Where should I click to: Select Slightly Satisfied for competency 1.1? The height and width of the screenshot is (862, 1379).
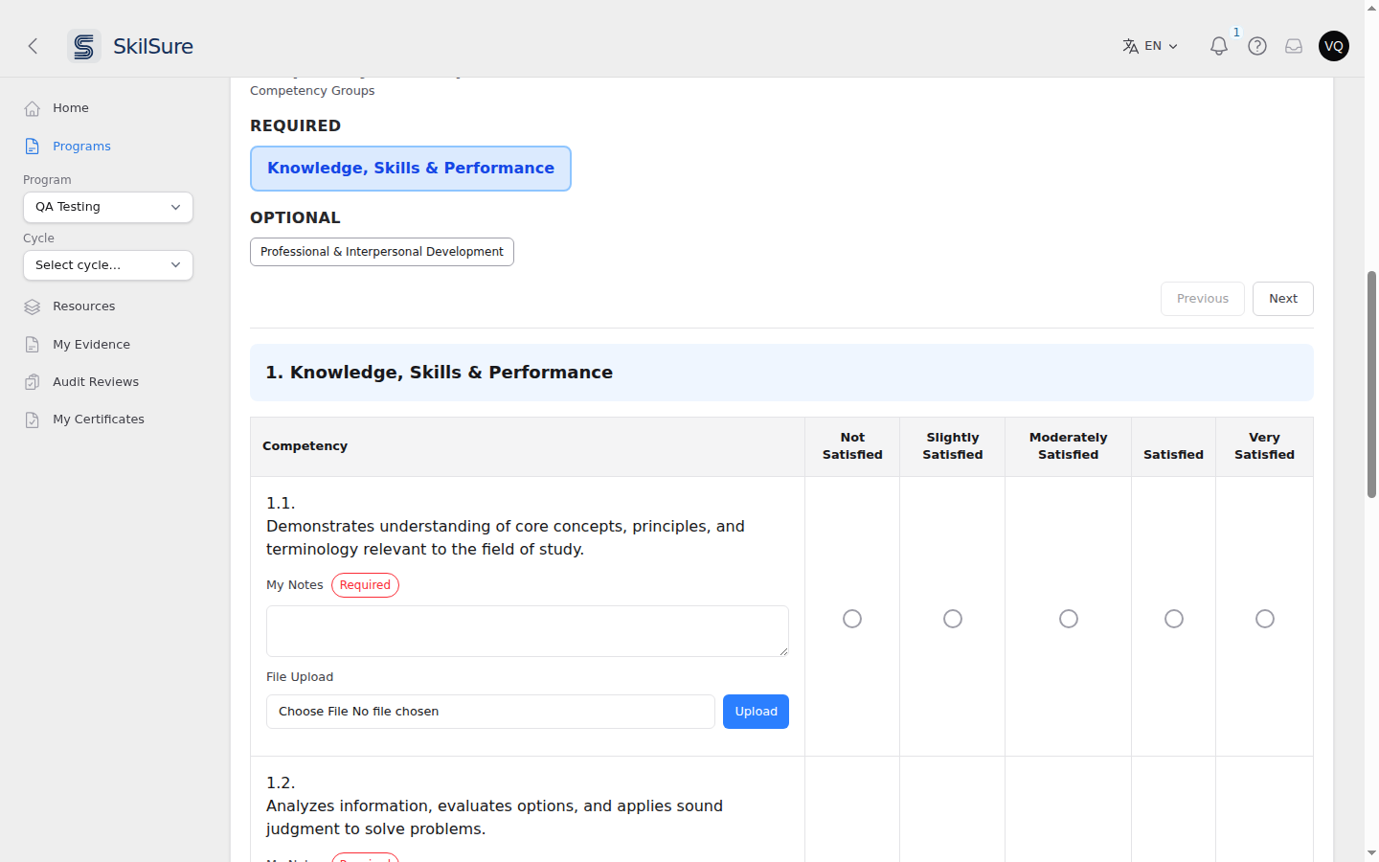[x=953, y=619]
